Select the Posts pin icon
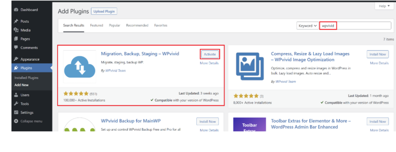This screenshot has width=396, height=152. [x=16, y=21]
